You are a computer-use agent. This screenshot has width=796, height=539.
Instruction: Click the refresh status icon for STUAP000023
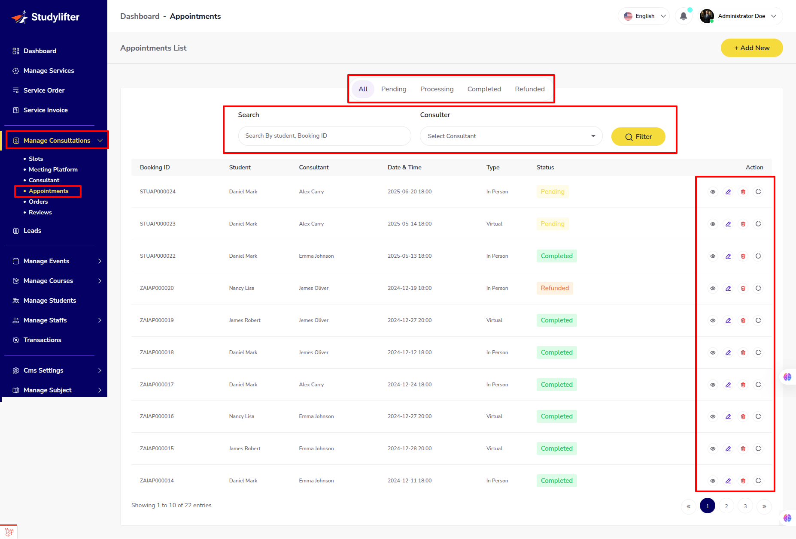coord(758,224)
